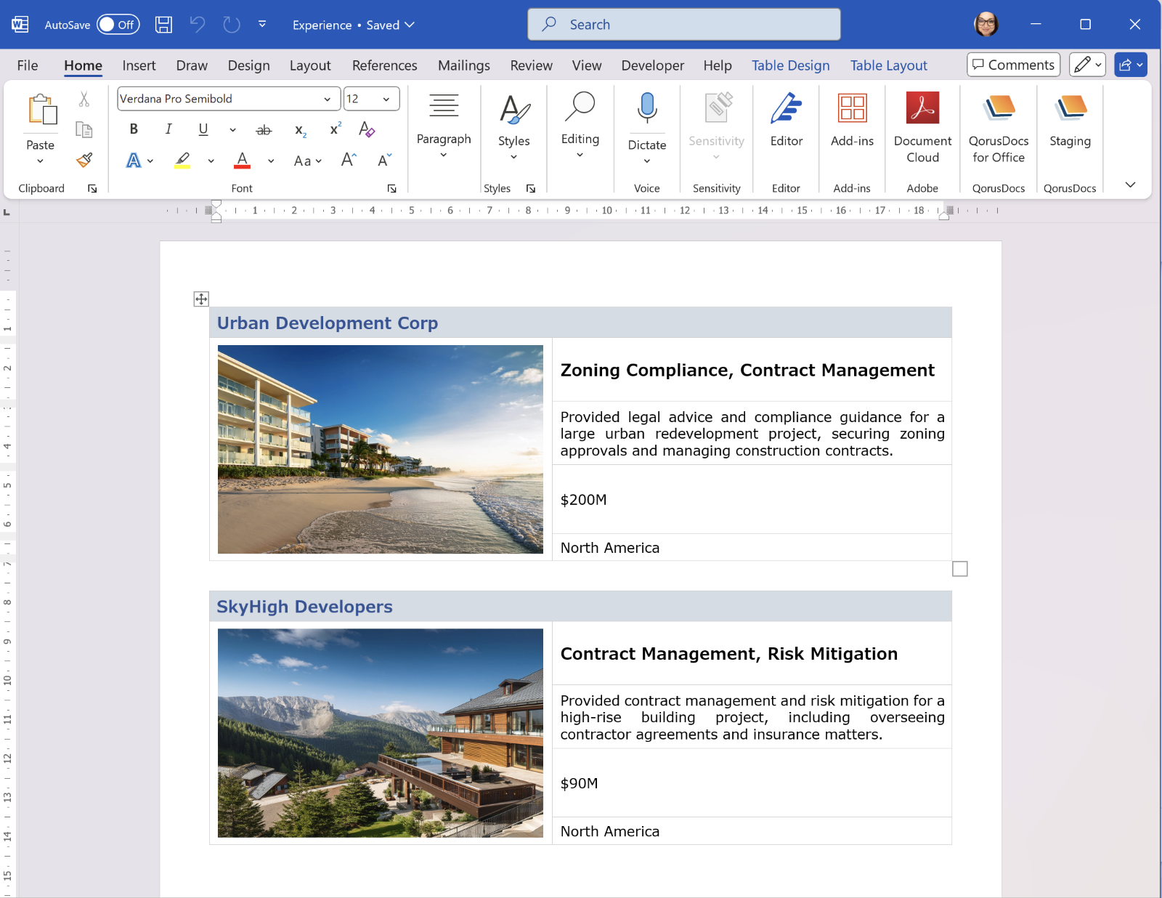
Task: Decrease font size with shrink icon
Action: (x=384, y=161)
